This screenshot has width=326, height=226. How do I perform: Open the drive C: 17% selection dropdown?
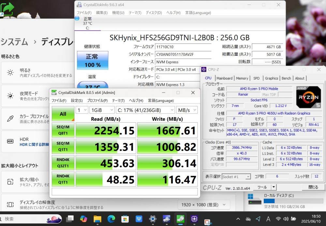tap(145, 110)
